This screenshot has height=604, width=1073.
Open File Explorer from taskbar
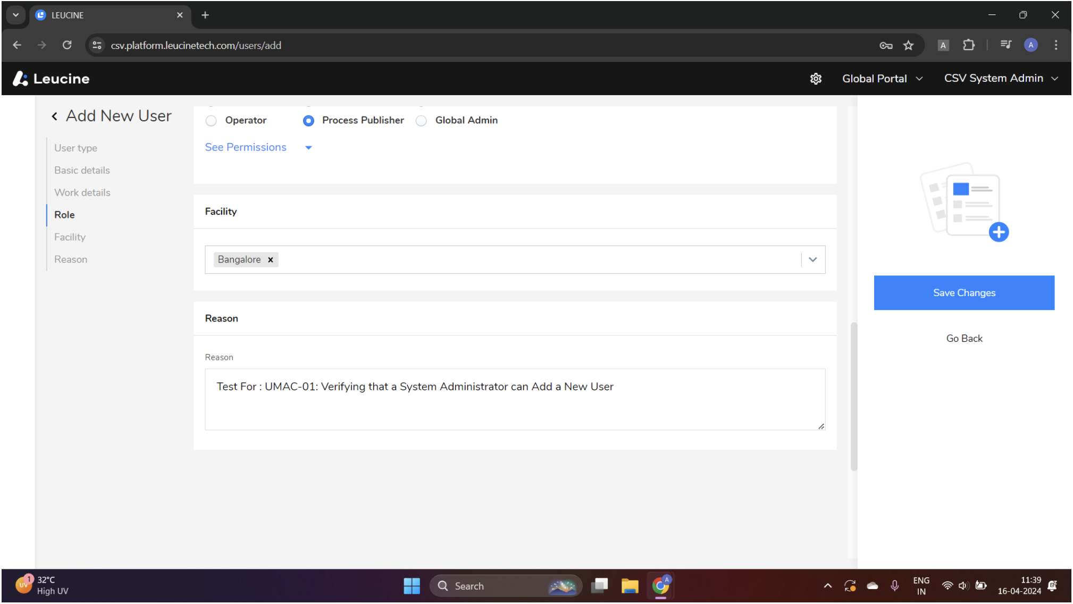coord(630,586)
